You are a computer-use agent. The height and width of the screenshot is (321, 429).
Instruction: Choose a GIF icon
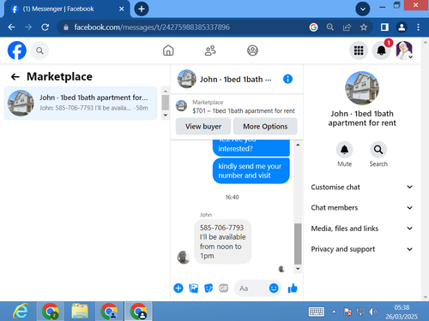[x=223, y=288]
